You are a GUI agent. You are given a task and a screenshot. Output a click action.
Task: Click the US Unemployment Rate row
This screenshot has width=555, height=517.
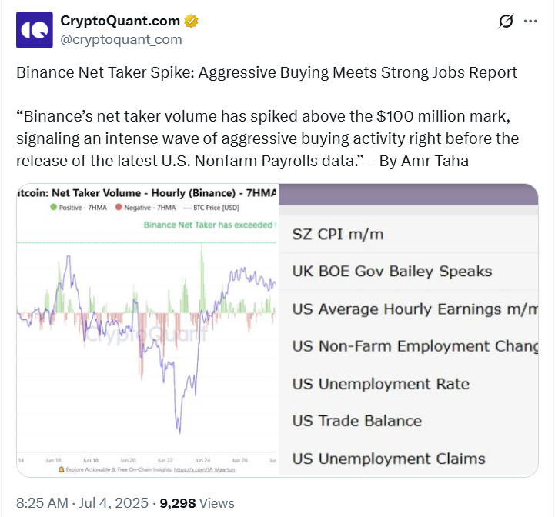(380, 384)
